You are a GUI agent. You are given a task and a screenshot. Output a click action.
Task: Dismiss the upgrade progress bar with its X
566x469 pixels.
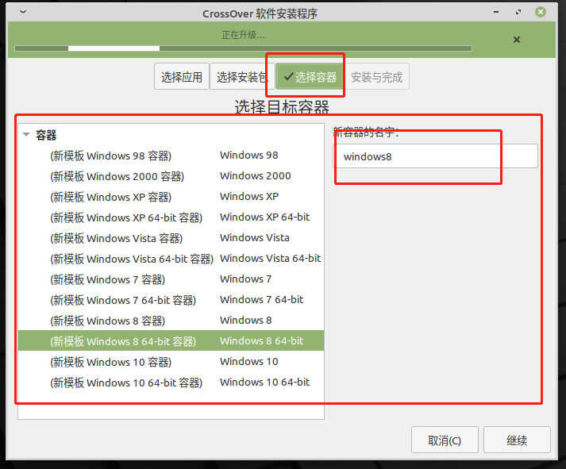(517, 40)
